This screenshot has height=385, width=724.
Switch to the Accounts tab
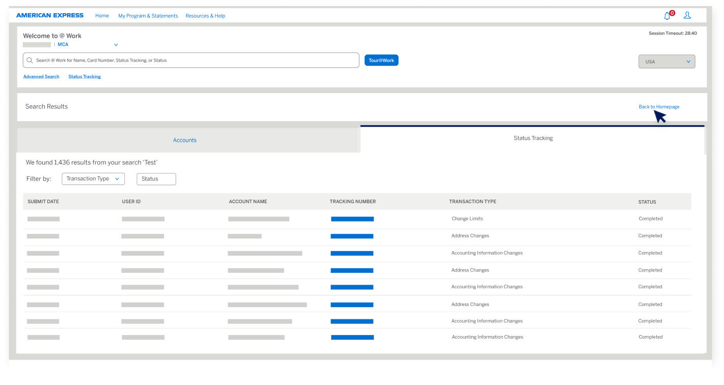(x=184, y=140)
